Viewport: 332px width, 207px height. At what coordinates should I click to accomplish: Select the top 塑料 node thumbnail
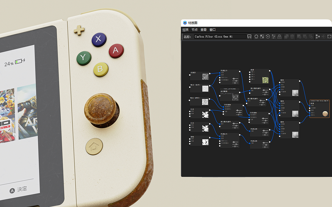(295, 93)
